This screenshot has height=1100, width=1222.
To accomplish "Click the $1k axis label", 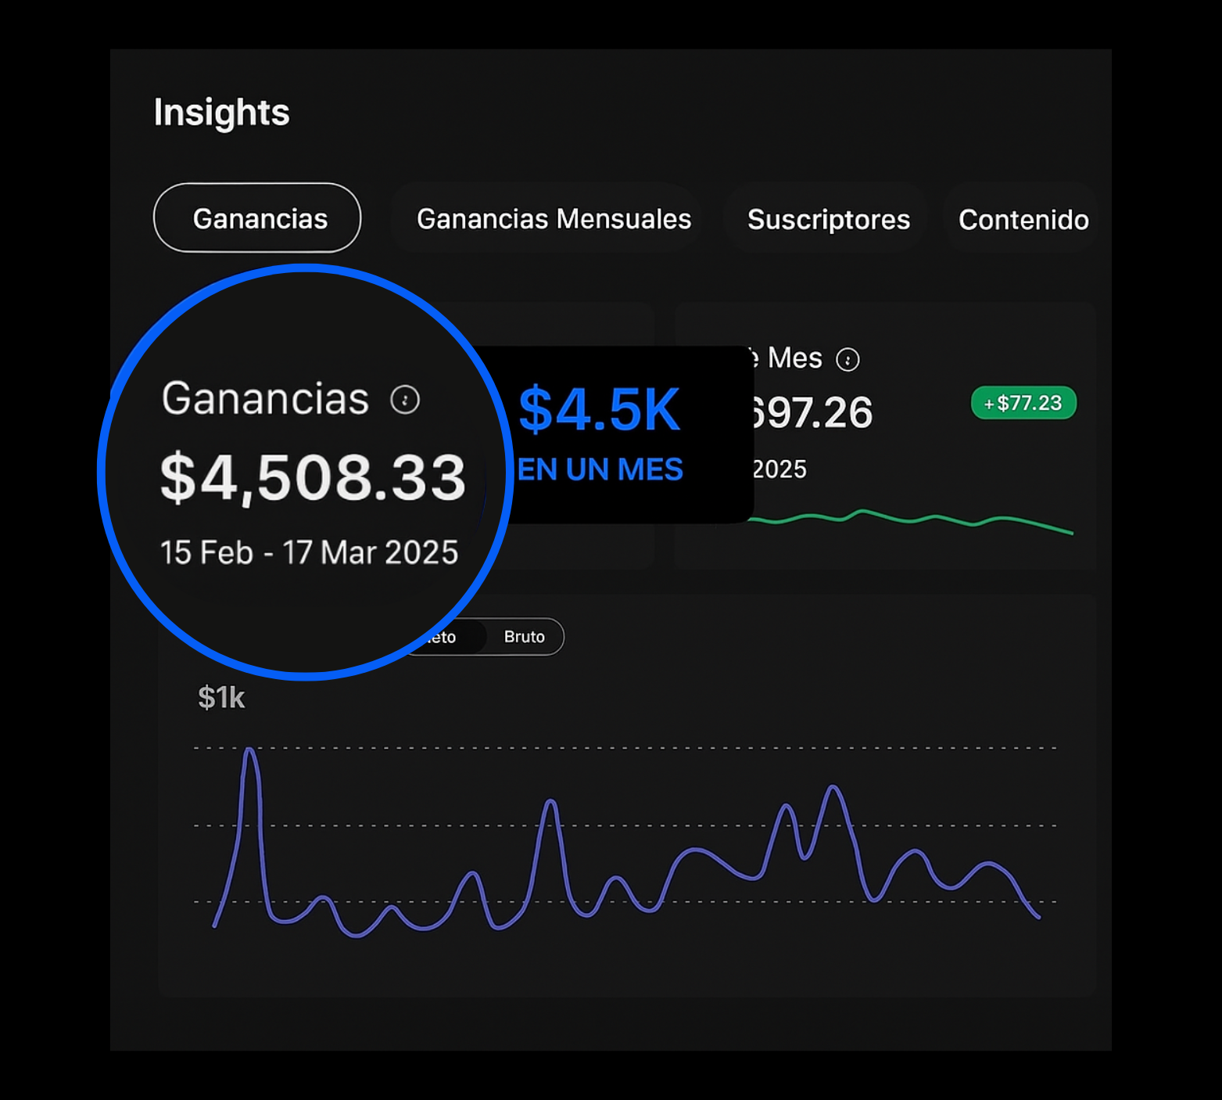I will pos(221,697).
